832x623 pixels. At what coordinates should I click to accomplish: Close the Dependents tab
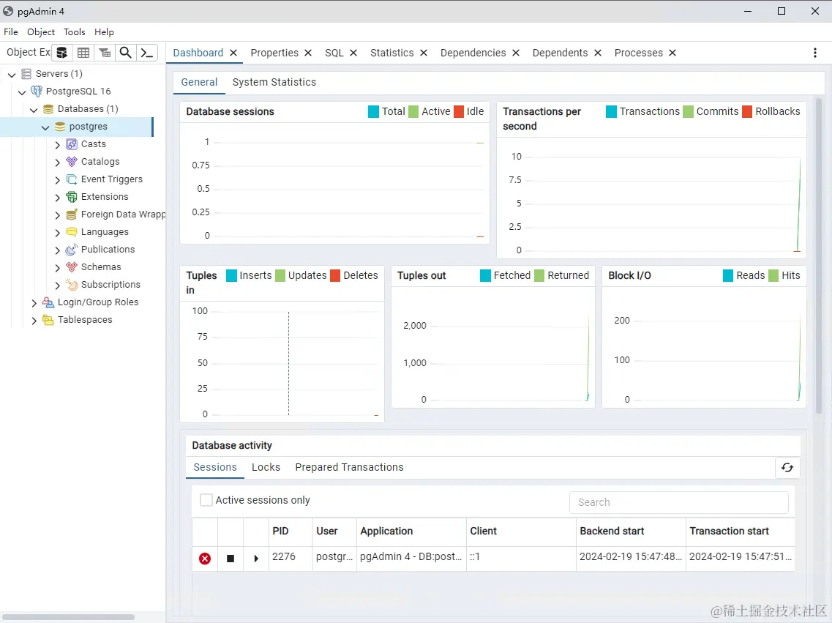click(x=597, y=53)
